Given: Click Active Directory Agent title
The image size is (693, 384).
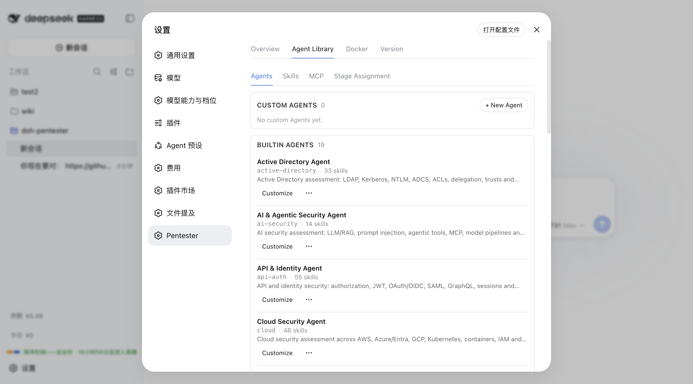Looking at the screenshot, I should (x=293, y=162).
